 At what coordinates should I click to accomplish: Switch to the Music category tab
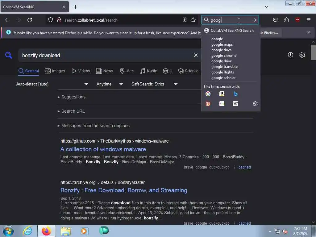[x=148, y=71]
